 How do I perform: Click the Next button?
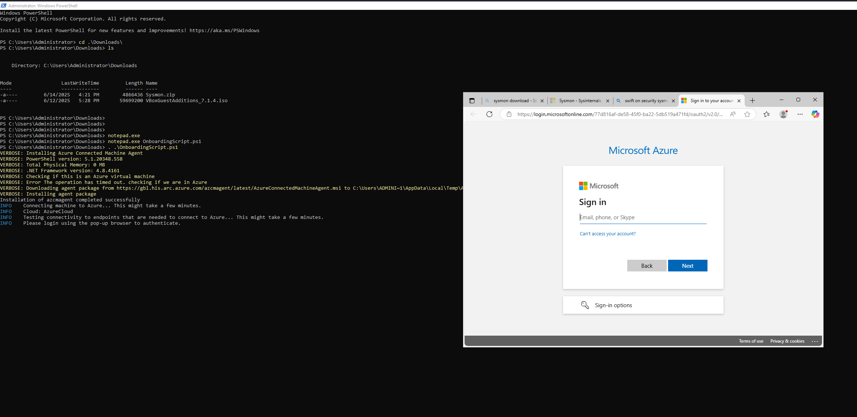687,266
